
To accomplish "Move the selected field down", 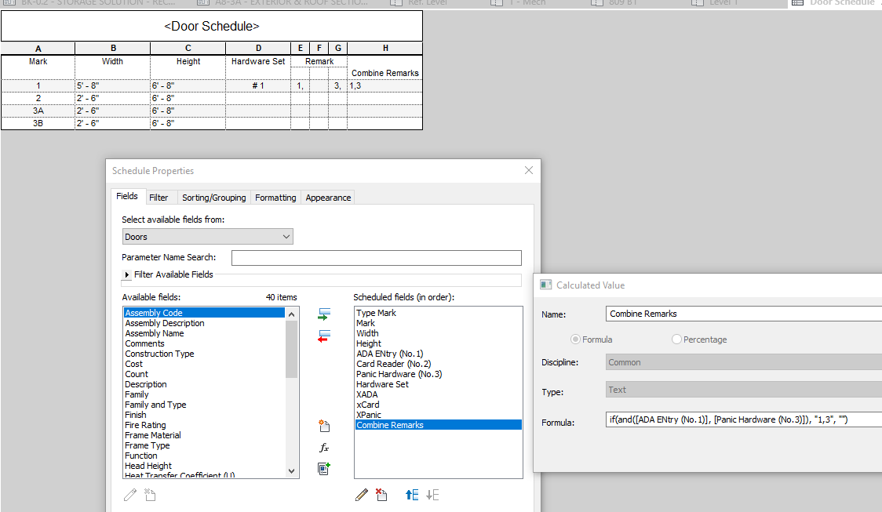I will [x=431, y=495].
